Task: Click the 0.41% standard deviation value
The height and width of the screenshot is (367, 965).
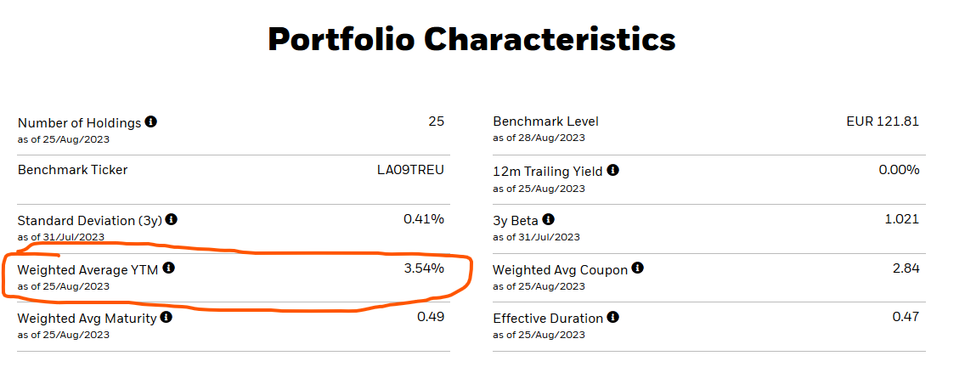Action: pos(423,218)
